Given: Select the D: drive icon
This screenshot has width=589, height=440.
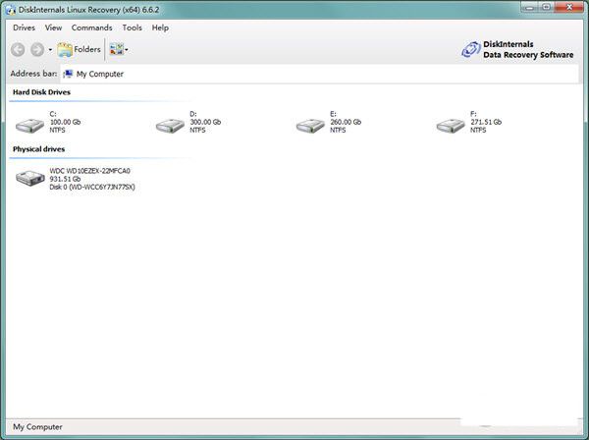Looking at the screenshot, I should 170,126.
